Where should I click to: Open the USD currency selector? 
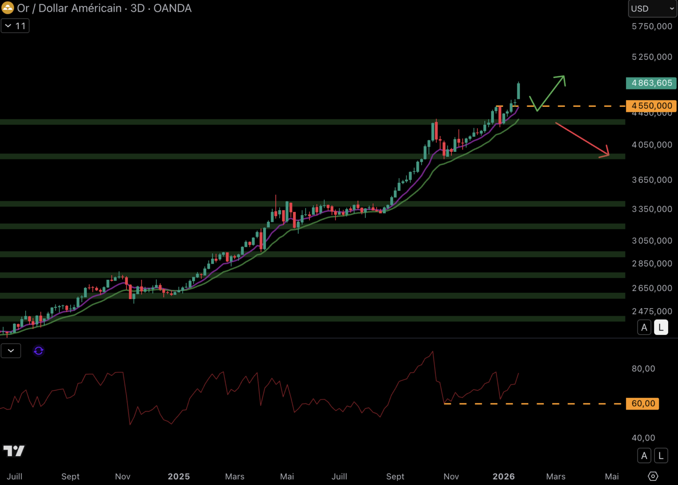click(x=651, y=8)
